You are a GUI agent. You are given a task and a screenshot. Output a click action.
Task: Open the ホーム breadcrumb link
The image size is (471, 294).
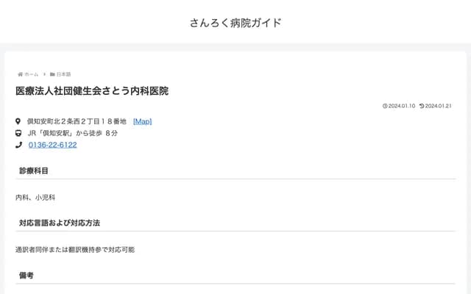pyautogui.click(x=31, y=74)
